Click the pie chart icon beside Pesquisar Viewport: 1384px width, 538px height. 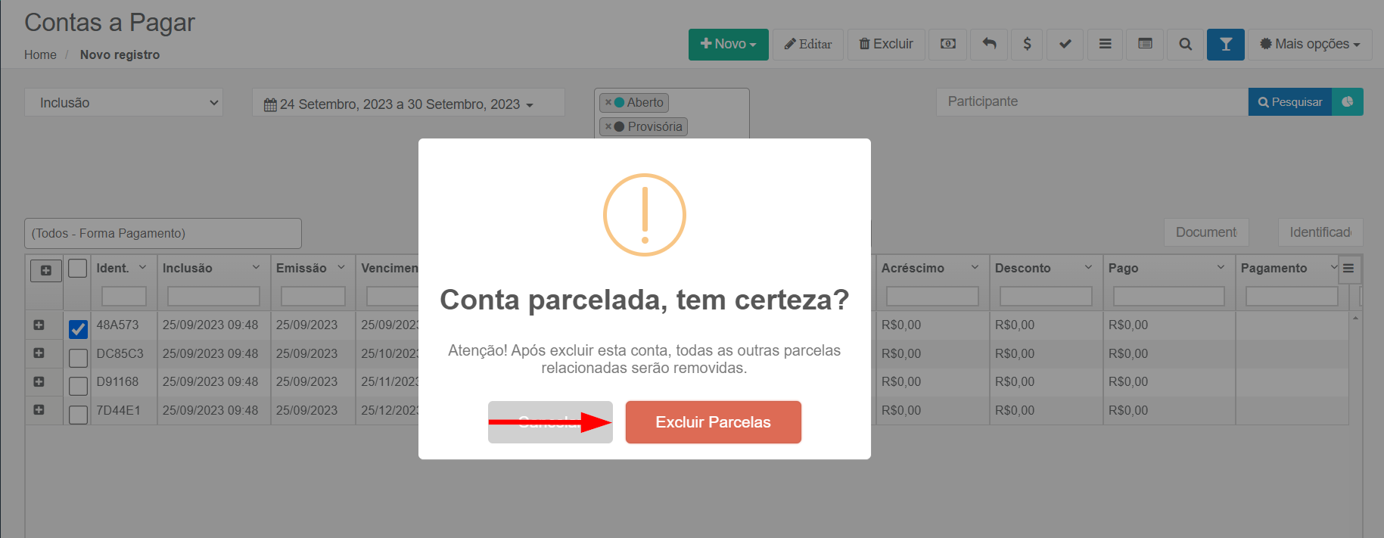pyautogui.click(x=1347, y=102)
